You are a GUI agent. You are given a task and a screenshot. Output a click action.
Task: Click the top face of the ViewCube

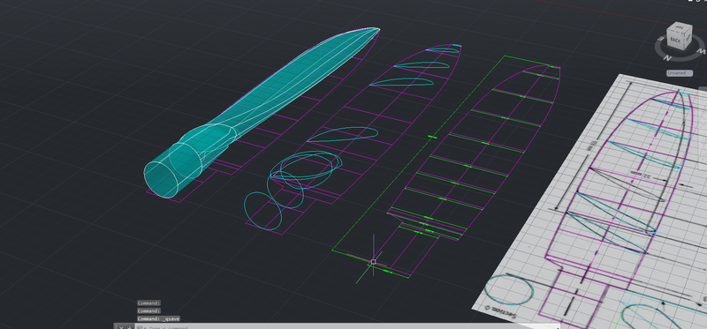click(x=679, y=27)
